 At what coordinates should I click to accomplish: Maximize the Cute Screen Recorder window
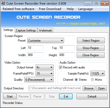pyautogui.click(x=96, y=4)
